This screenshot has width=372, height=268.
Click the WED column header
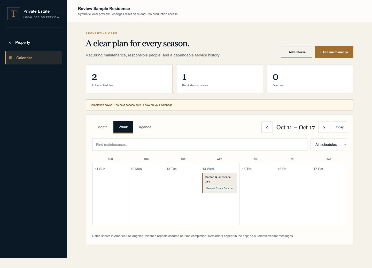pyautogui.click(x=220, y=159)
